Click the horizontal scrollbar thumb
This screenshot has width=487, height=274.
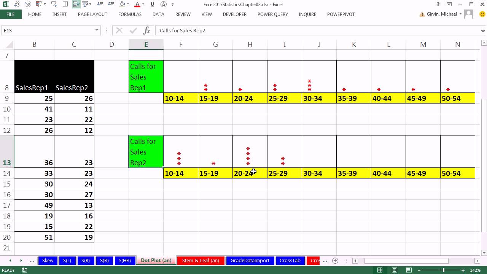tap(406, 261)
